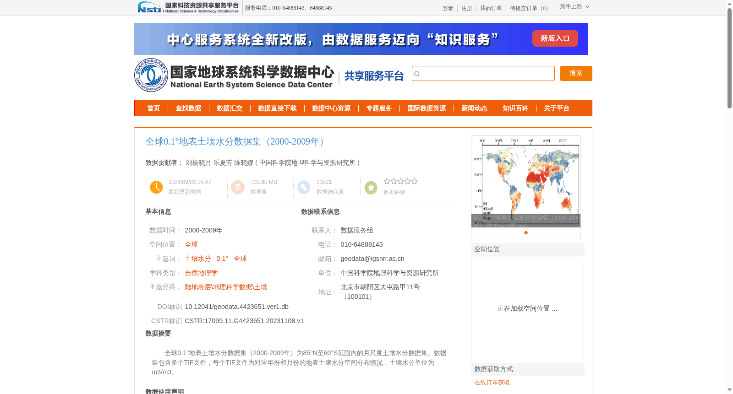Open the 知识百科 menu

[x=515, y=108]
